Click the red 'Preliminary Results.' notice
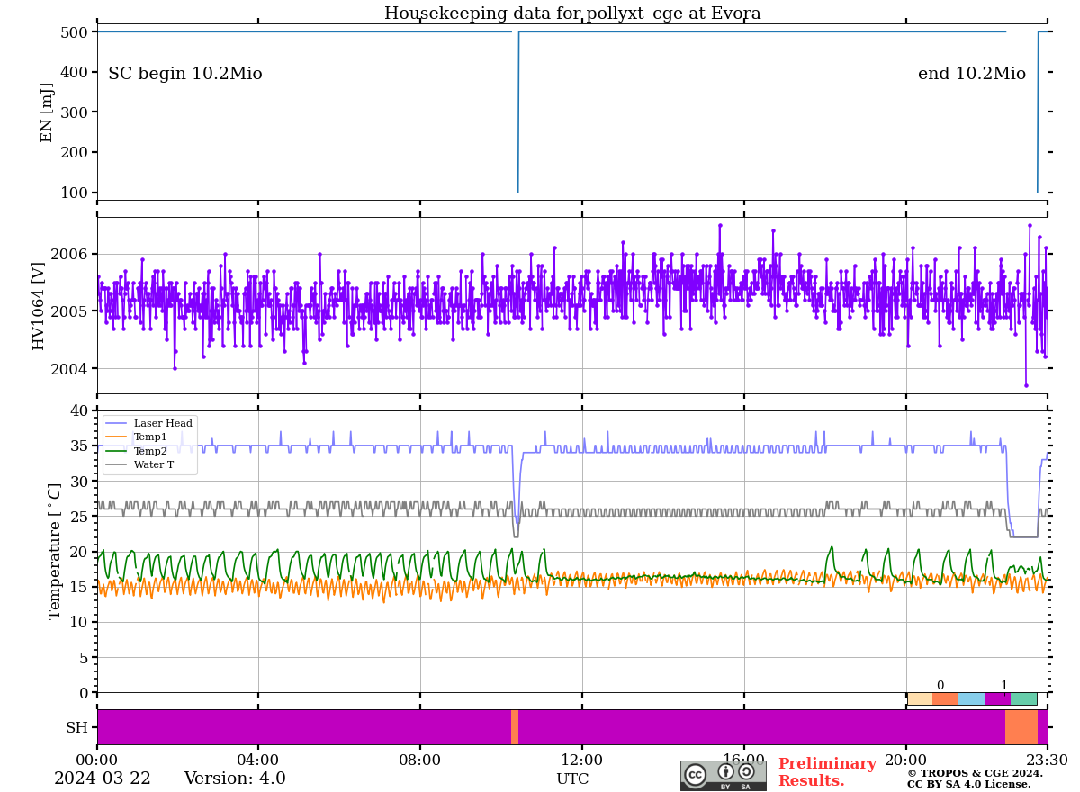The image size is (1080, 792). (827, 772)
